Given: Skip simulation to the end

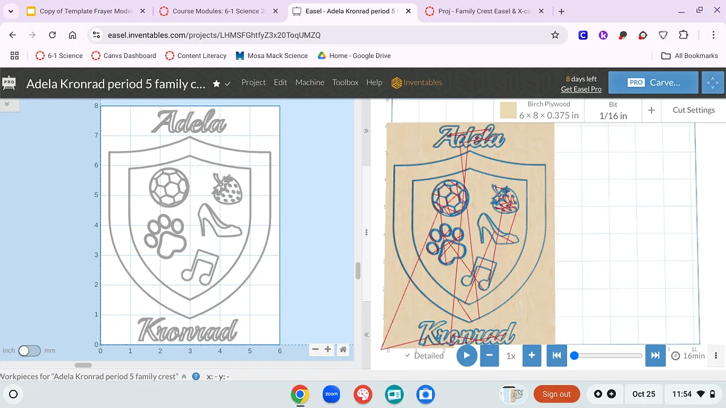Looking at the screenshot, I should (x=655, y=355).
